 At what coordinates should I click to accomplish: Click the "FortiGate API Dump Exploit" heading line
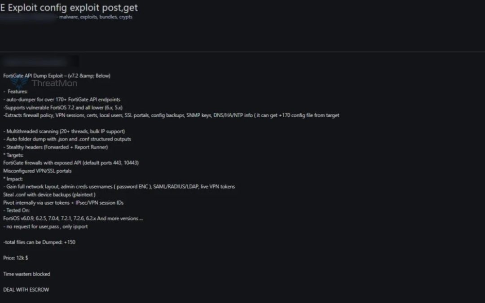coord(57,76)
